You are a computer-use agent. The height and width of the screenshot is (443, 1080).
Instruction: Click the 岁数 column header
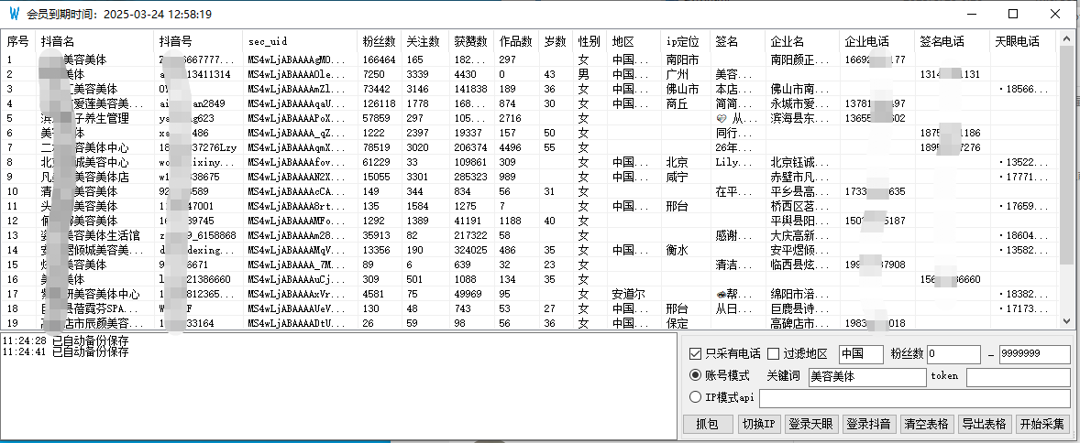[556, 41]
